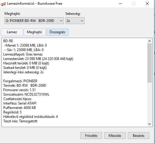
Task: Click 'Forgalmazó: PIONEER' line
Action: point(20,81)
